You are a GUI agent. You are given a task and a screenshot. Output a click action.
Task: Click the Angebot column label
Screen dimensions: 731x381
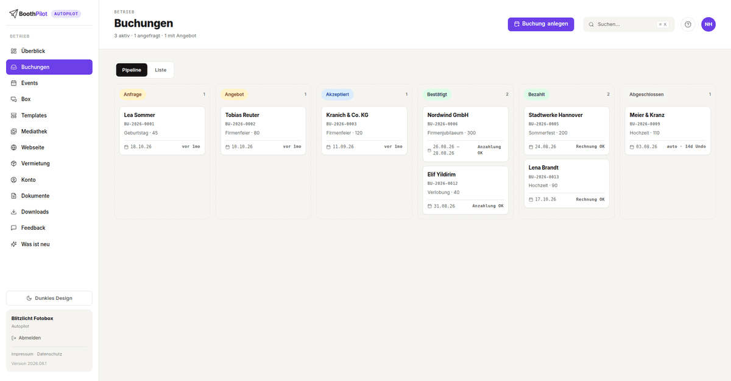click(x=234, y=94)
